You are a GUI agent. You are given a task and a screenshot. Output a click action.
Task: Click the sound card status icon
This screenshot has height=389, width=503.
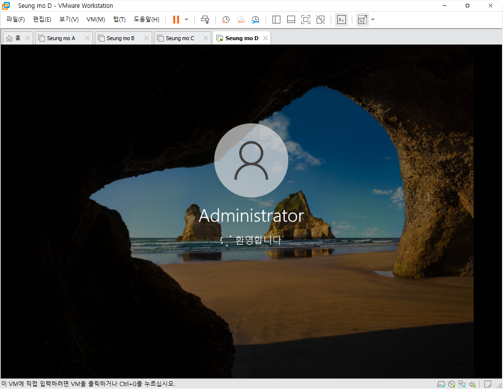(x=472, y=384)
